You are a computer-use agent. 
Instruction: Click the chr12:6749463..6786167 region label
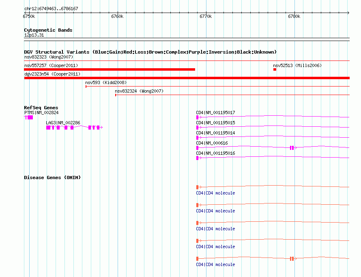51,9
